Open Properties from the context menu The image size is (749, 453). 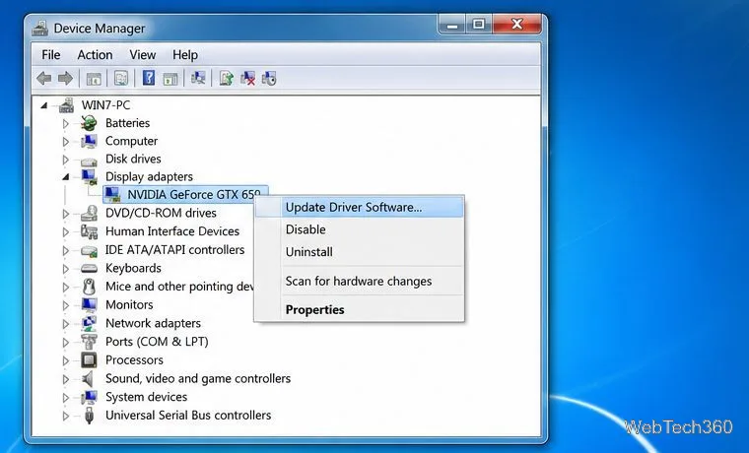(359, 309)
